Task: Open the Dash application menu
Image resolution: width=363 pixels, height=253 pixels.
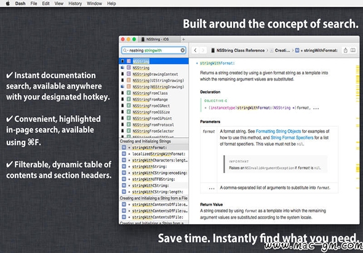Action: click(x=20, y=4)
